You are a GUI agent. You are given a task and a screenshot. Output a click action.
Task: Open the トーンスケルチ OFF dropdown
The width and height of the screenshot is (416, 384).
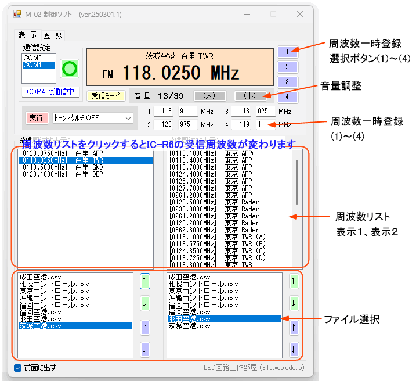tap(93, 118)
